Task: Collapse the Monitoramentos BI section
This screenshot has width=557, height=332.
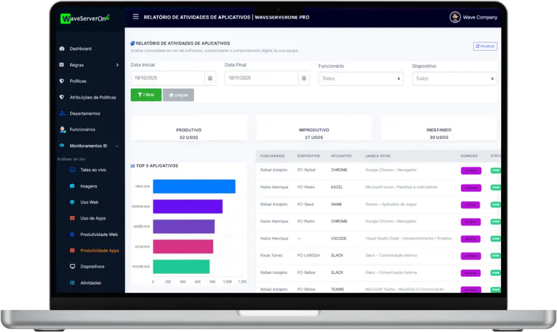Action: [x=117, y=146]
